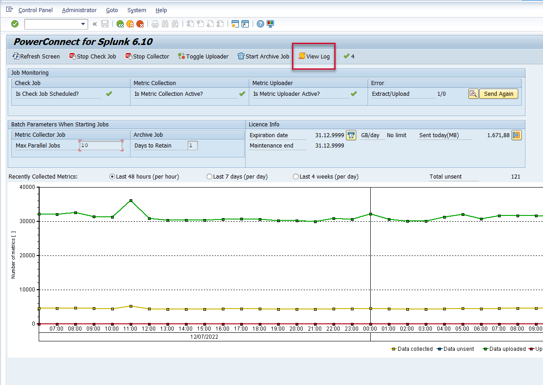Click the Toggle Uploader toolbar button
Screen dimensions: 543x385
[203, 56]
